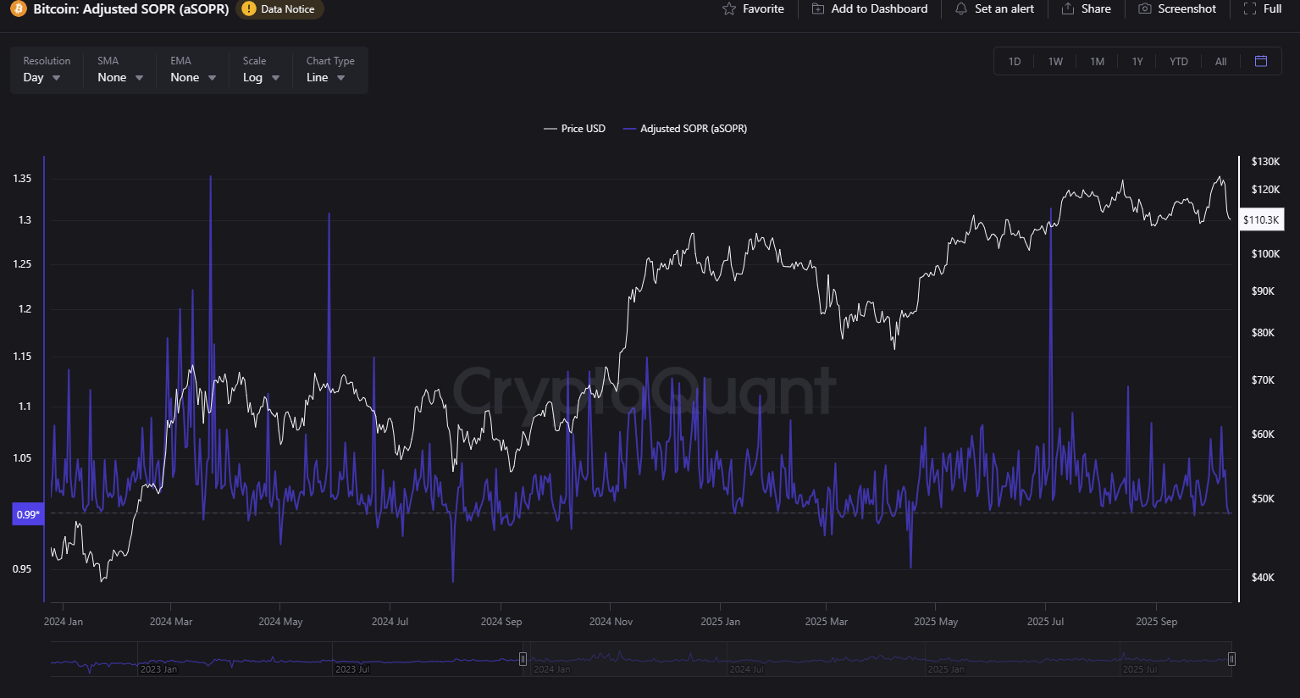Select the YTD time range
Image resolution: width=1300 pixels, height=698 pixels.
tap(1179, 62)
